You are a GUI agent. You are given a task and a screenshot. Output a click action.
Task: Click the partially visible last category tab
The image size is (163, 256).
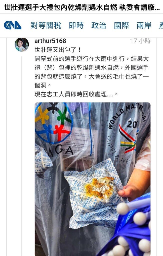tap(161, 25)
